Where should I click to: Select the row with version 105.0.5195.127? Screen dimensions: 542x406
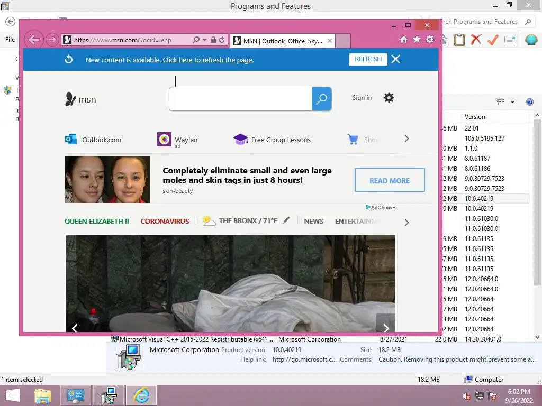coord(484,138)
